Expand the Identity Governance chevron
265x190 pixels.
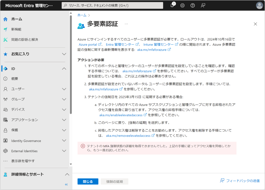click(64, 141)
